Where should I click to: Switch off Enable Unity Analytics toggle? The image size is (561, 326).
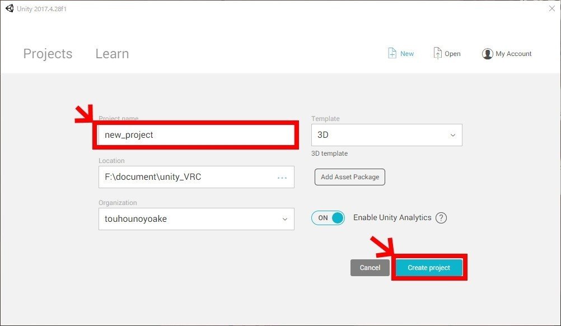(x=328, y=217)
